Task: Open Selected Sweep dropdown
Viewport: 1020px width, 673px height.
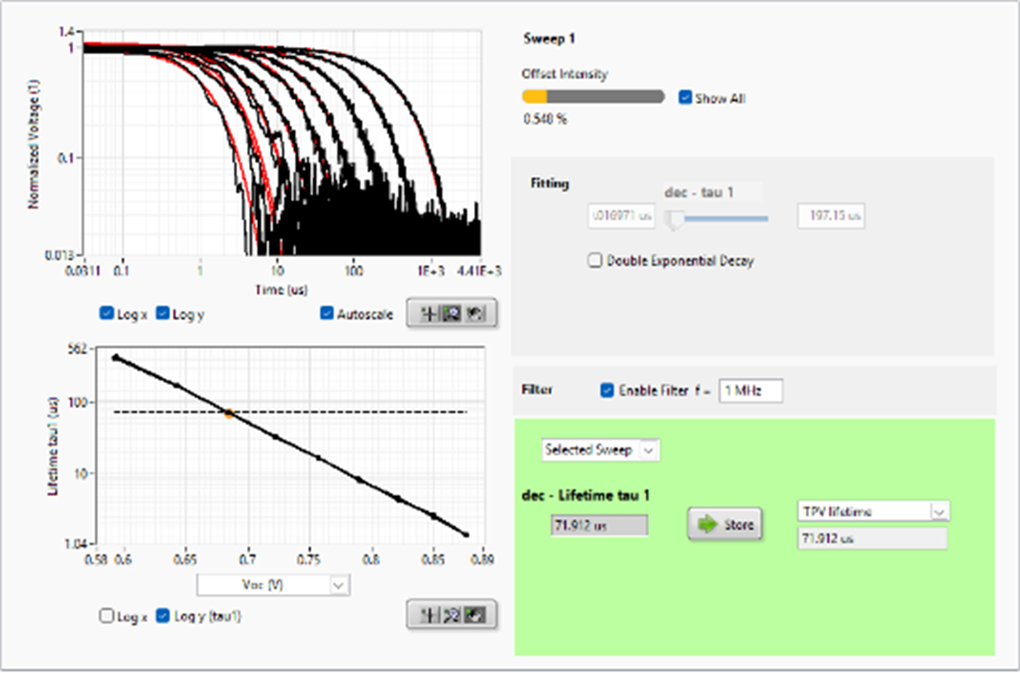Action: click(600, 450)
